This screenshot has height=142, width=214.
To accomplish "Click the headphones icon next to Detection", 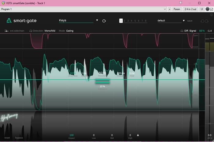I will pos(31,31).
